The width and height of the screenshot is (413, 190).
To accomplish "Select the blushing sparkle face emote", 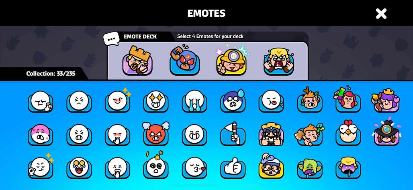I will (x=118, y=100).
